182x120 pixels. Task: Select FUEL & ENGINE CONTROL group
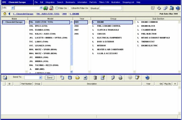click(x=109, y=26)
